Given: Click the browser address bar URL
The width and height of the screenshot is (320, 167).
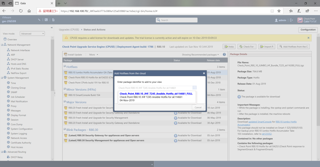Looking at the screenshot, I should coord(109,11).
